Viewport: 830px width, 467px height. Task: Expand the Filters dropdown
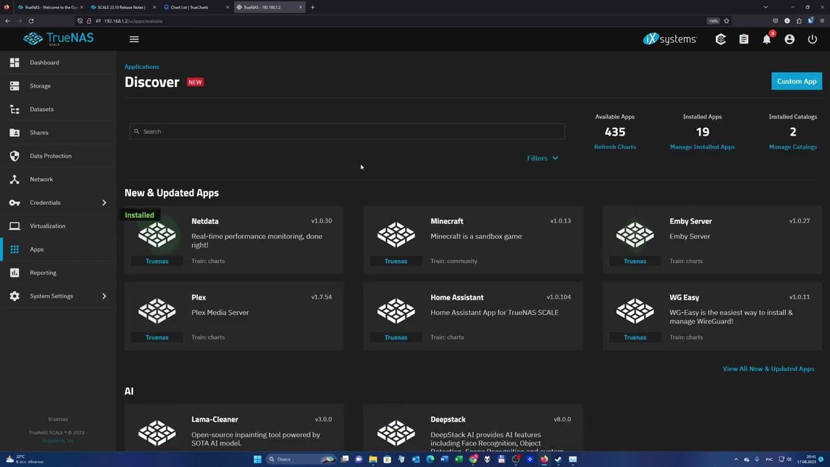tap(543, 158)
